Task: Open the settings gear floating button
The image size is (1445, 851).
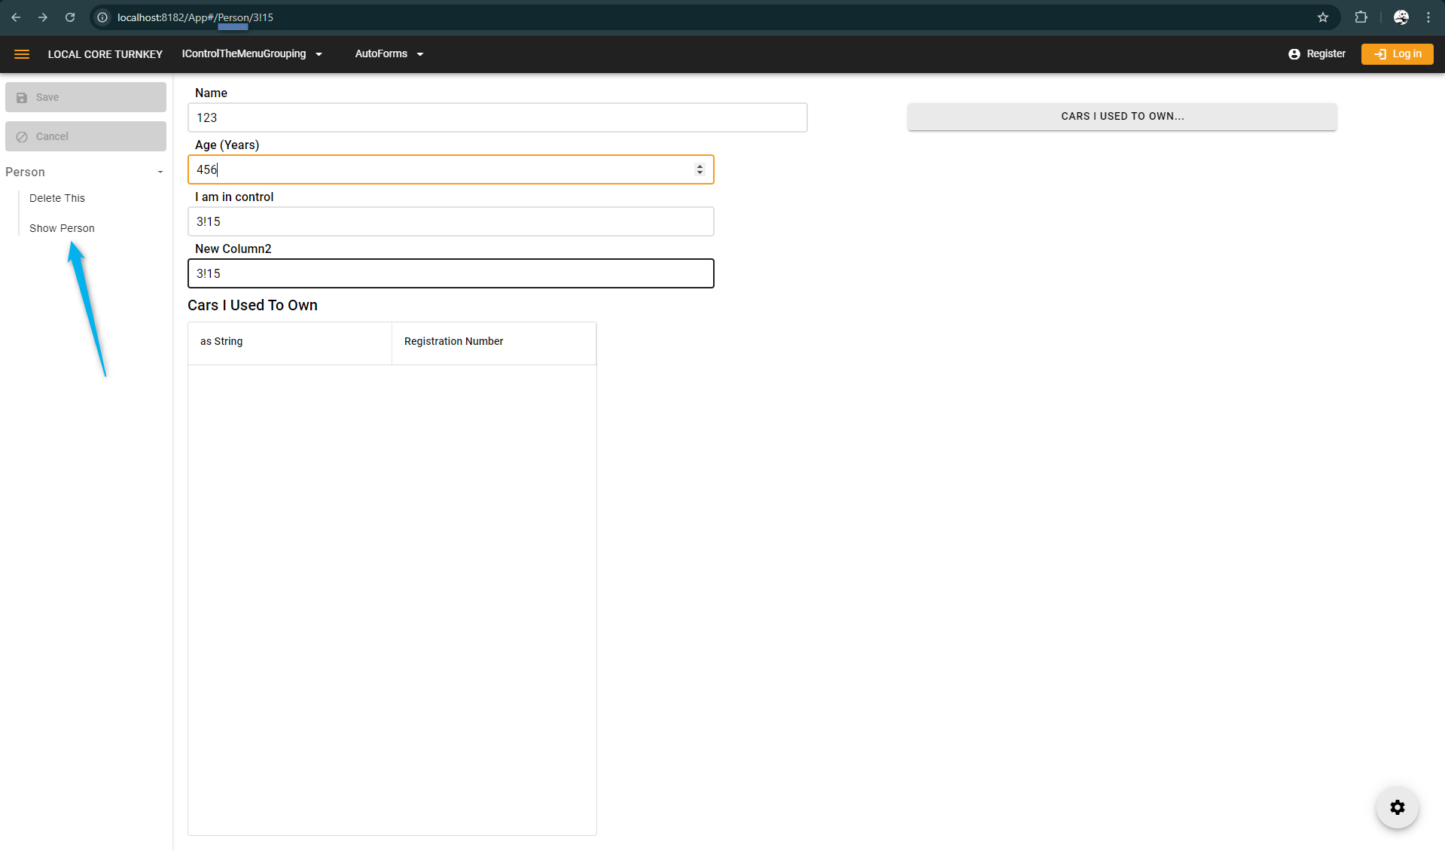Action: [x=1397, y=807]
